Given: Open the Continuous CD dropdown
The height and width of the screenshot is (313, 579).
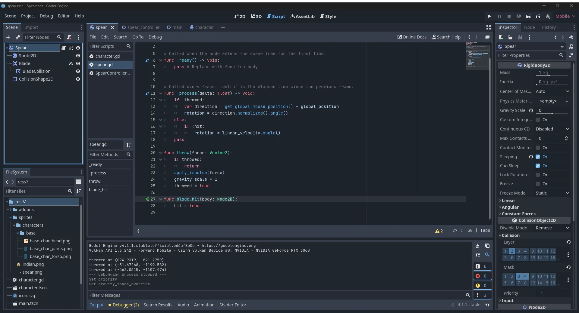Looking at the screenshot, I should click(x=552, y=129).
